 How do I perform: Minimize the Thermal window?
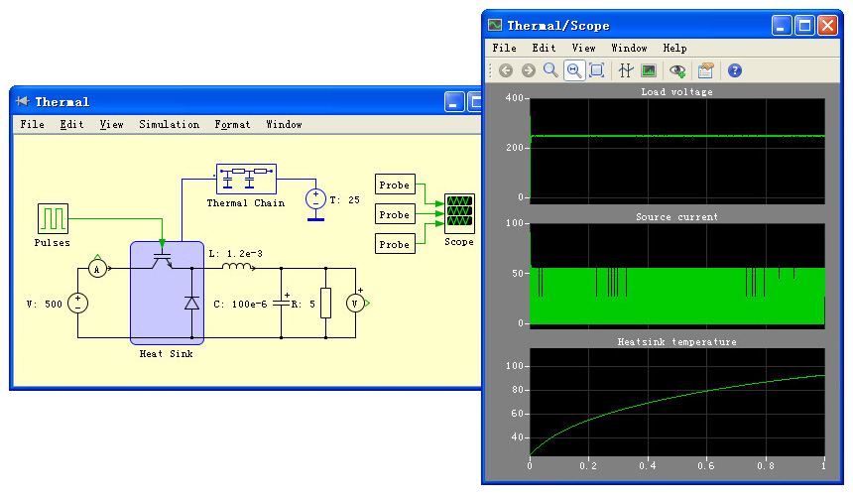(454, 102)
